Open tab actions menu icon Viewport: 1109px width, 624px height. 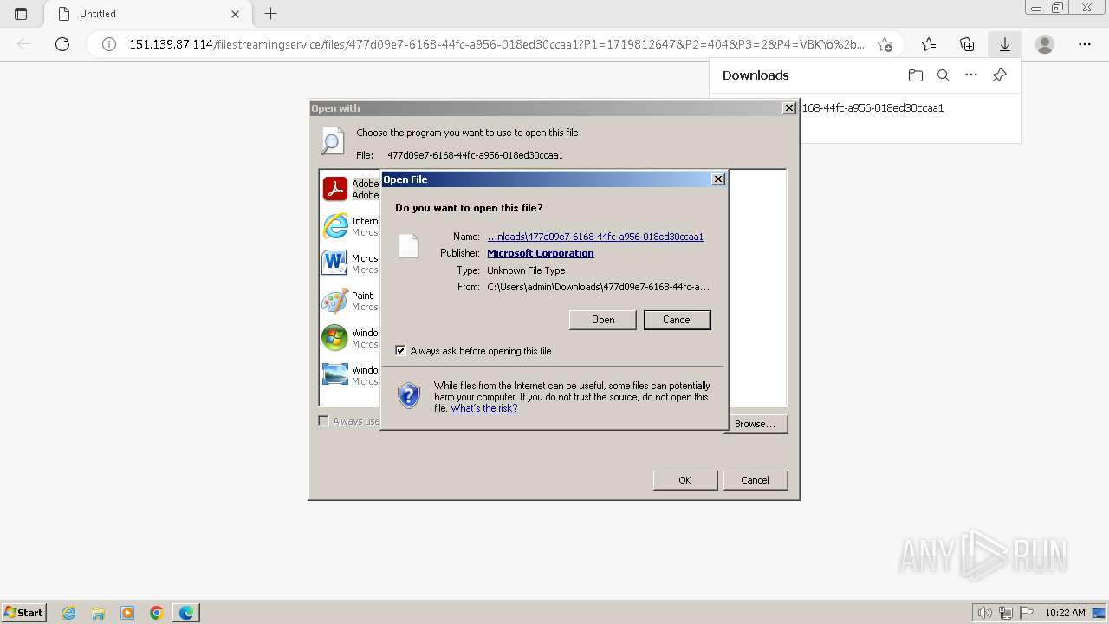[x=21, y=14]
